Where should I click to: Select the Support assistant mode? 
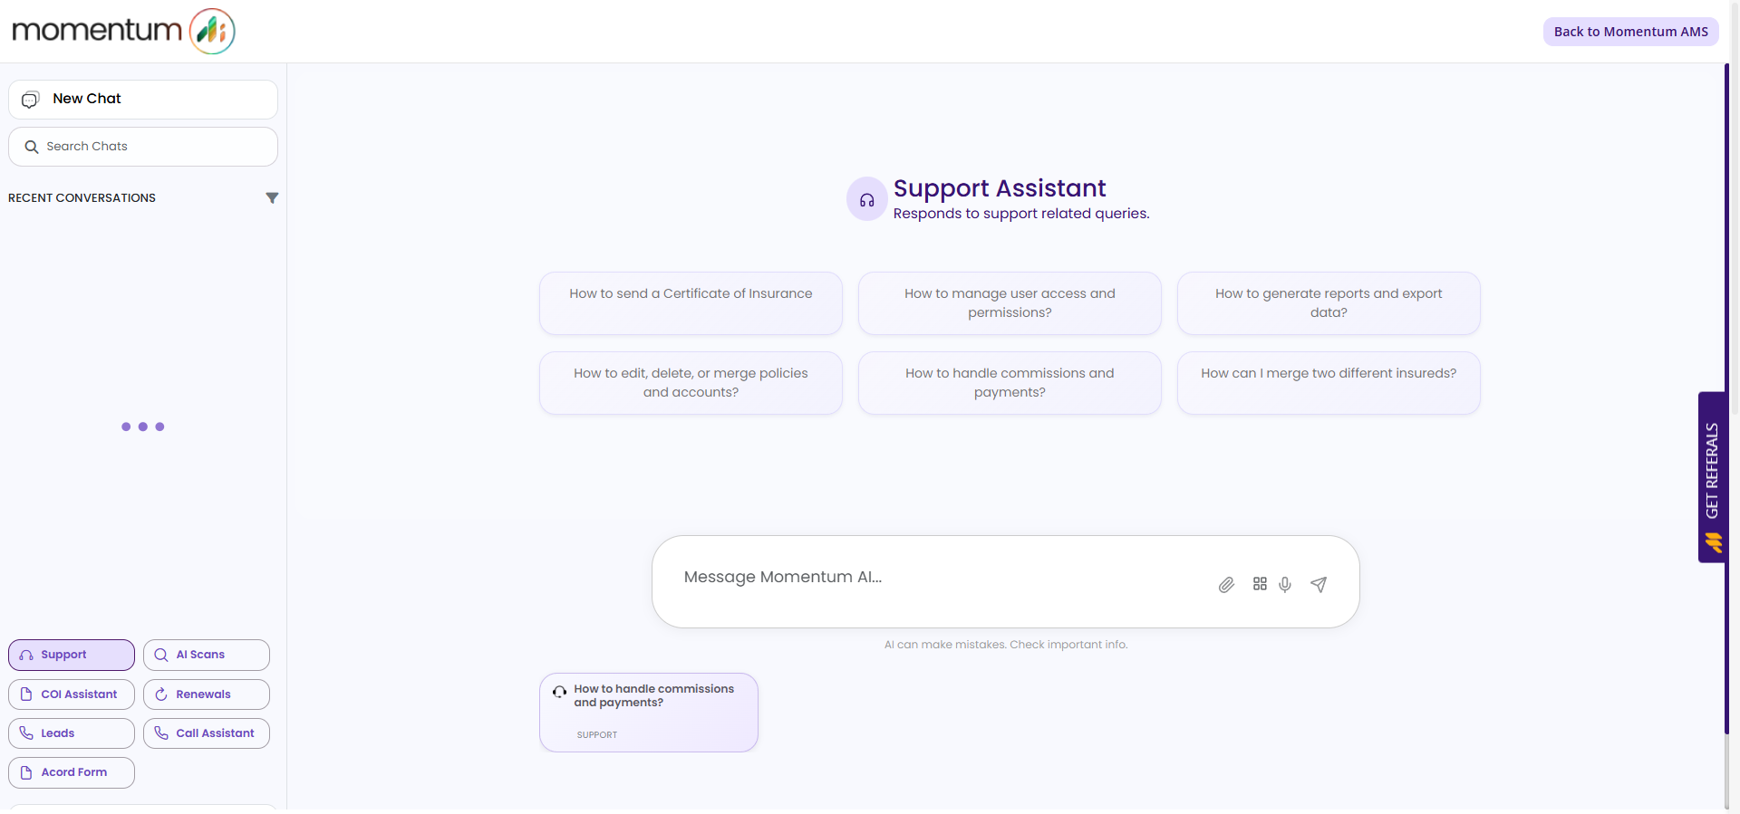coord(72,655)
